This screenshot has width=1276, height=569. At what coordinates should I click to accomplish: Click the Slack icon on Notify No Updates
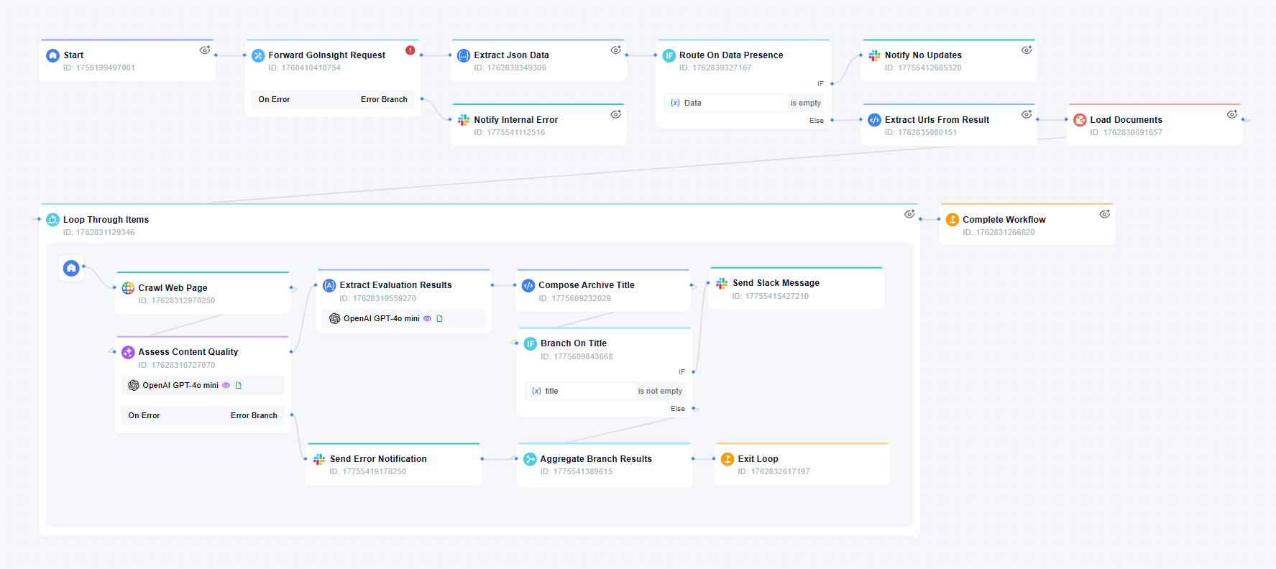click(x=874, y=55)
